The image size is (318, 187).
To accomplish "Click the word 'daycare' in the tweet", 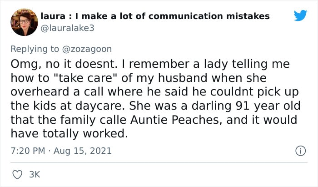I will pos(100,106).
